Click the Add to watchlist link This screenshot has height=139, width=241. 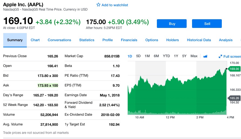click(115, 5)
